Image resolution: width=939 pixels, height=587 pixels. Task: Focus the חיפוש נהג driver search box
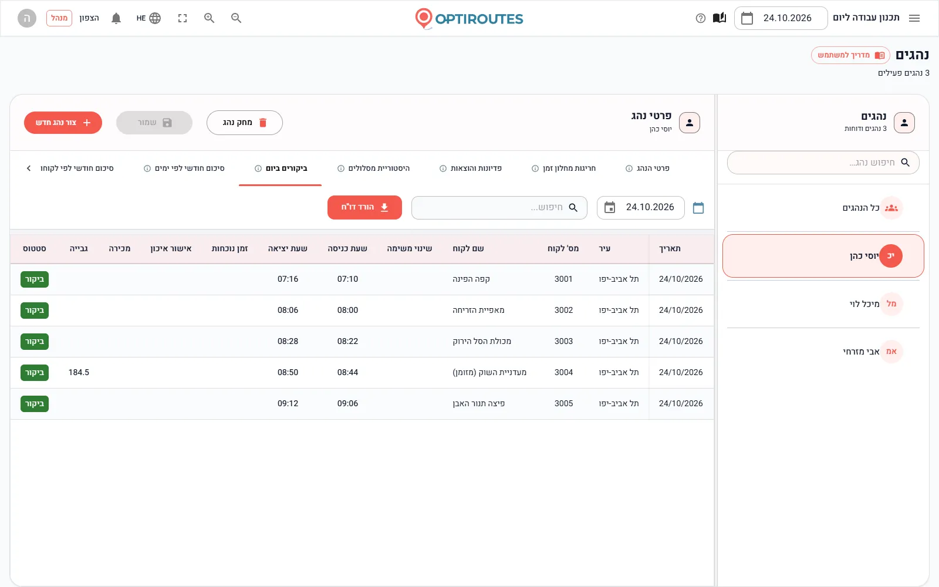pyautogui.click(x=823, y=163)
